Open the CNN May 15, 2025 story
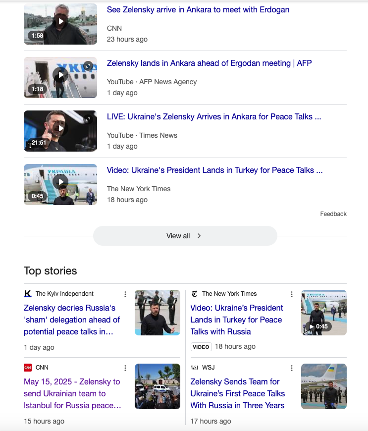 72,393
